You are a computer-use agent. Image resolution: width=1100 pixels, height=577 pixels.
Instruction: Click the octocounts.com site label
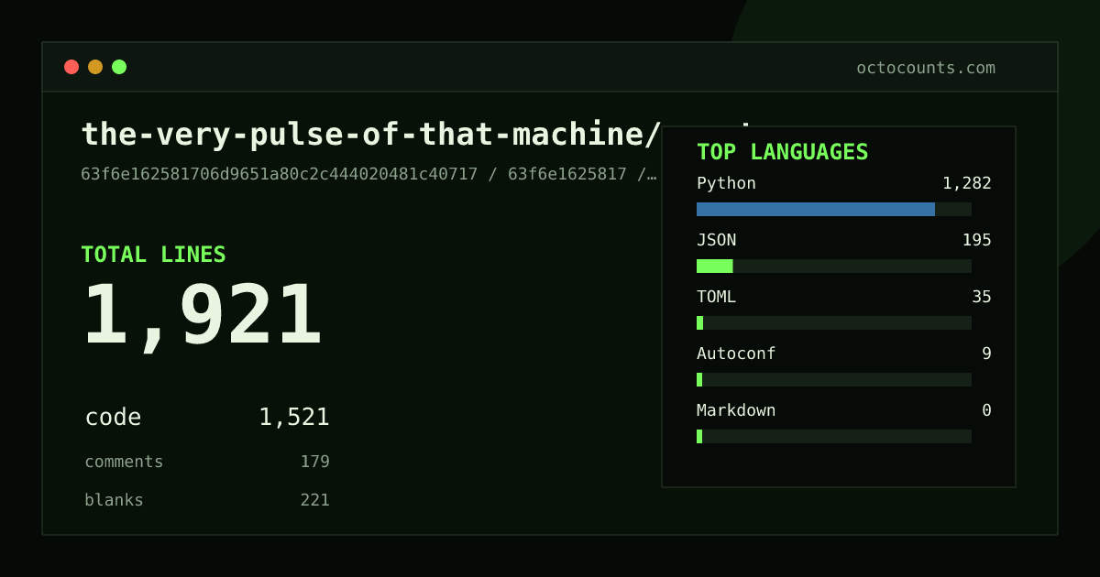(x=926, y=68)
